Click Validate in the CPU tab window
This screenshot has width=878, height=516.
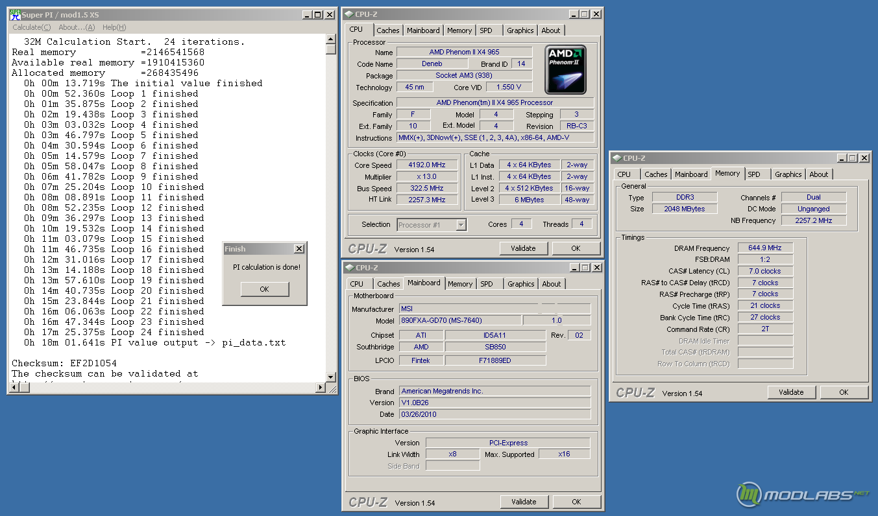(523, 248)
